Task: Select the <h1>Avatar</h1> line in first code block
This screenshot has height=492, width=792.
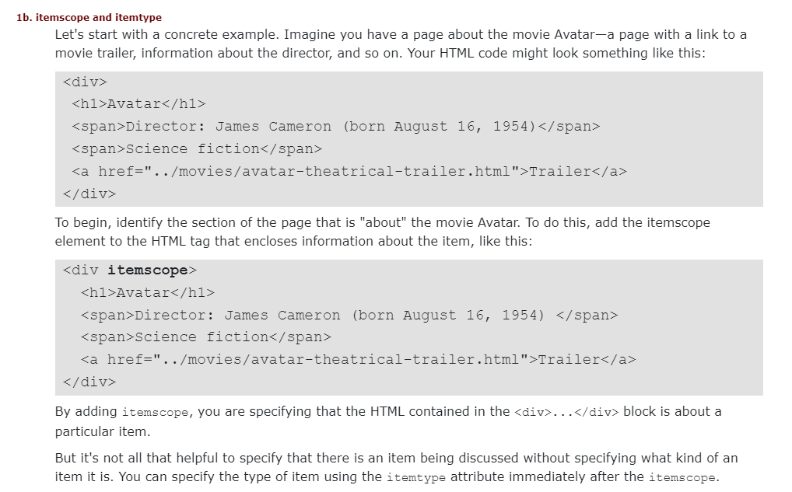Action: (x=138, y=103)
